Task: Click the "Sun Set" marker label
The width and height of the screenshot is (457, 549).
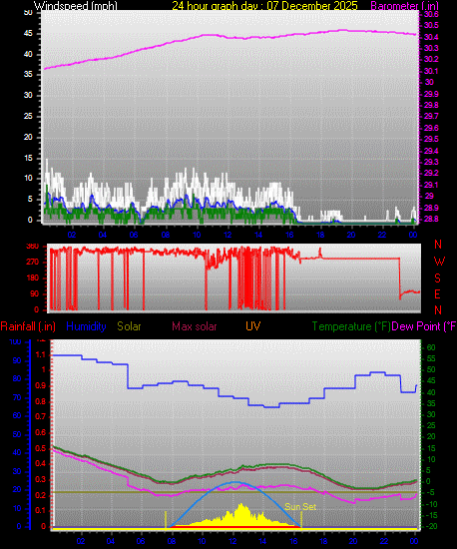Action: click(300, 507)
